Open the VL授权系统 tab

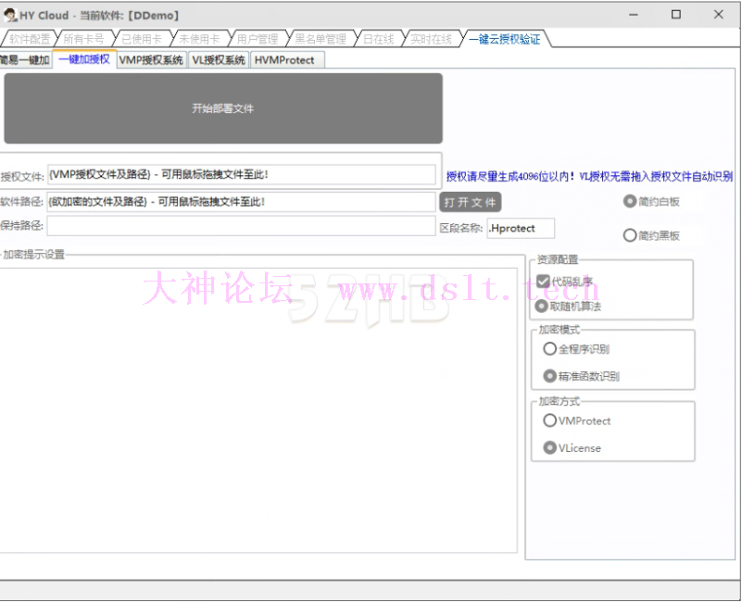(x=219, y=60)
